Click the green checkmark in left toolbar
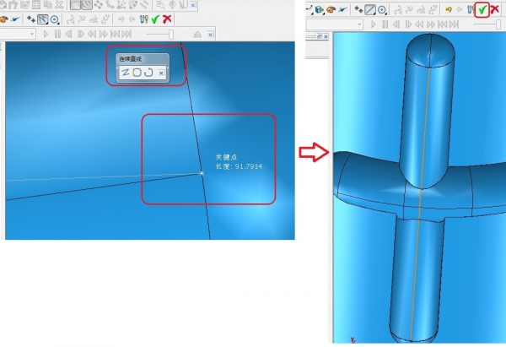506x347 pixels. point(155,19)
